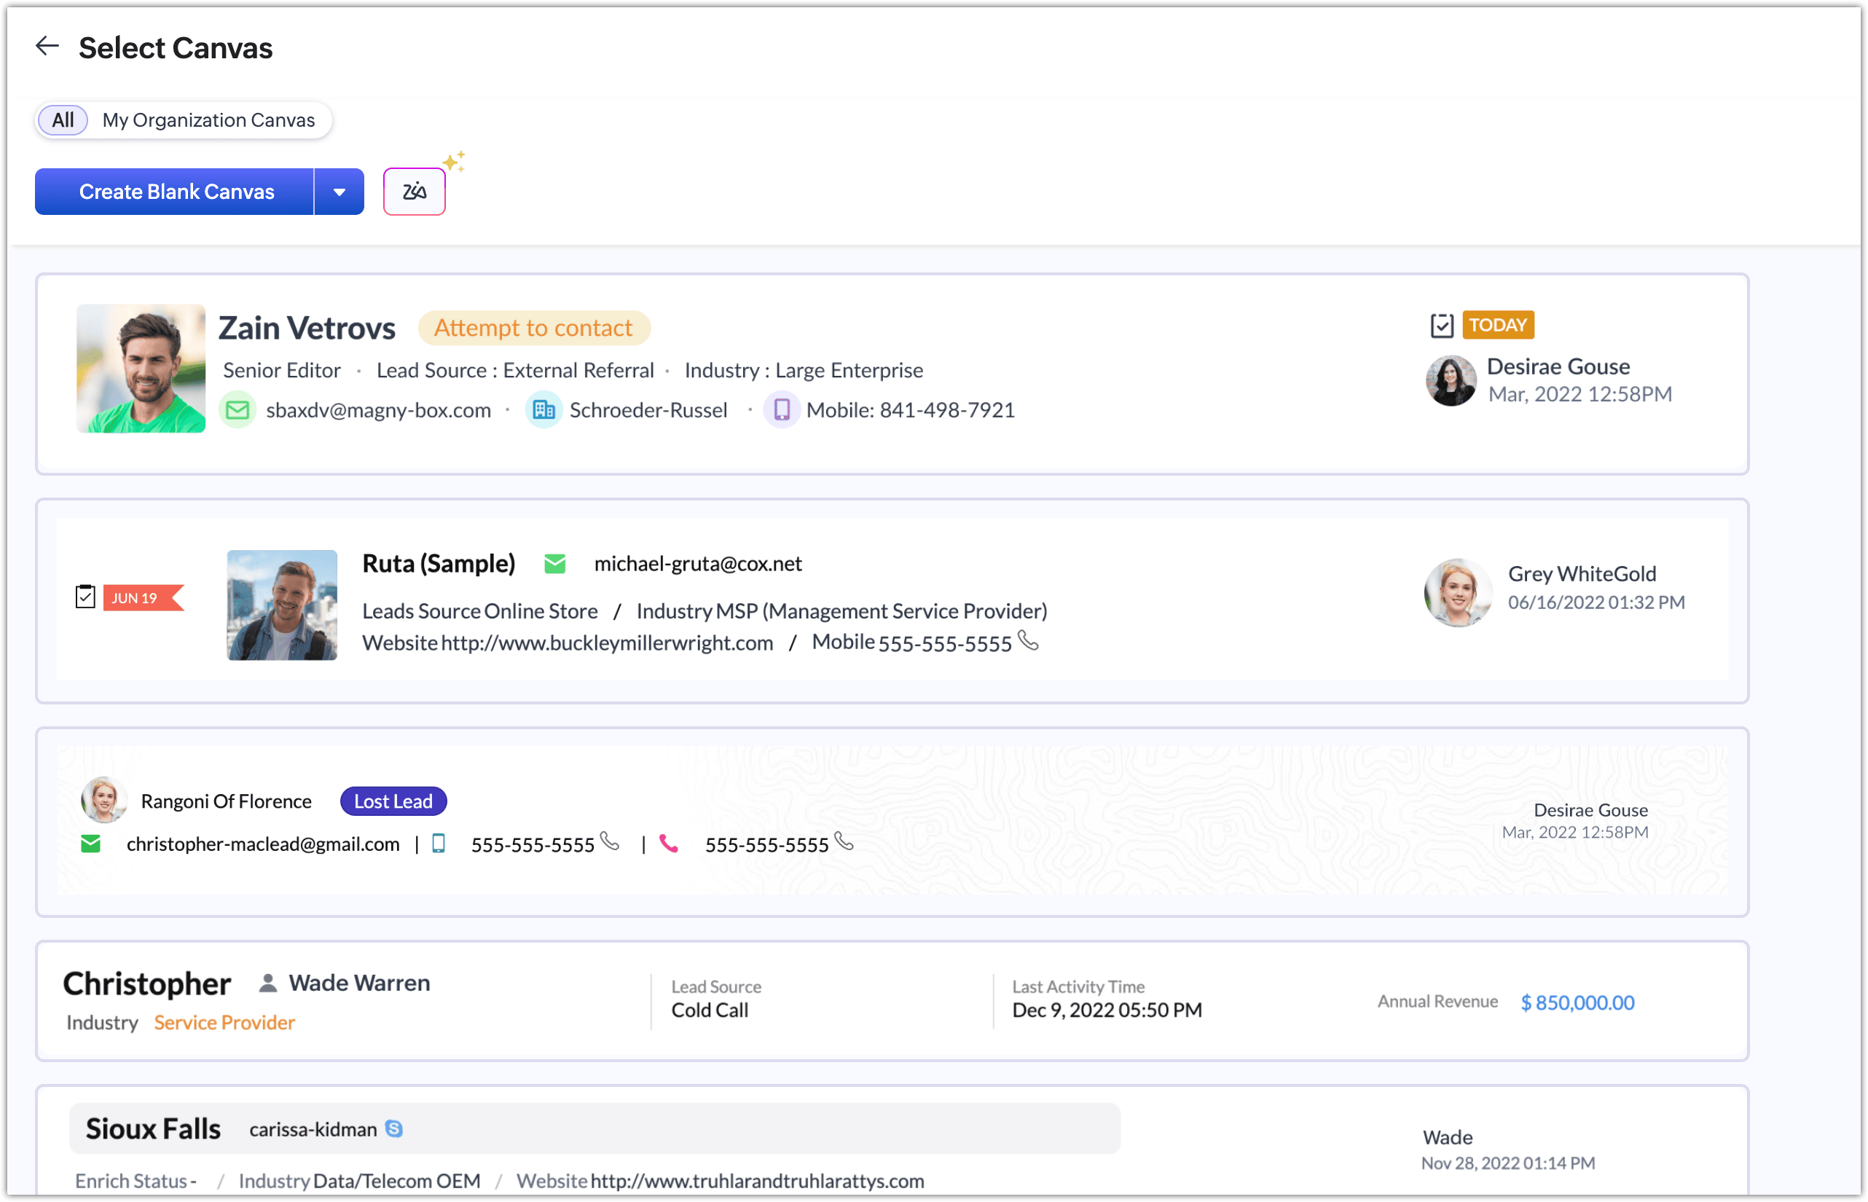Switch to My Organization Canvas tab
Screen dimensions: 1868x1202
tap(208, 120)
